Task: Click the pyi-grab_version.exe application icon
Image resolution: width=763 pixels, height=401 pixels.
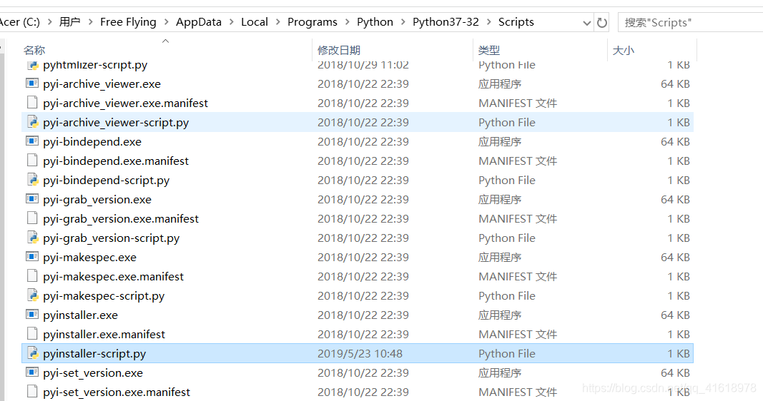Action: 32,199
